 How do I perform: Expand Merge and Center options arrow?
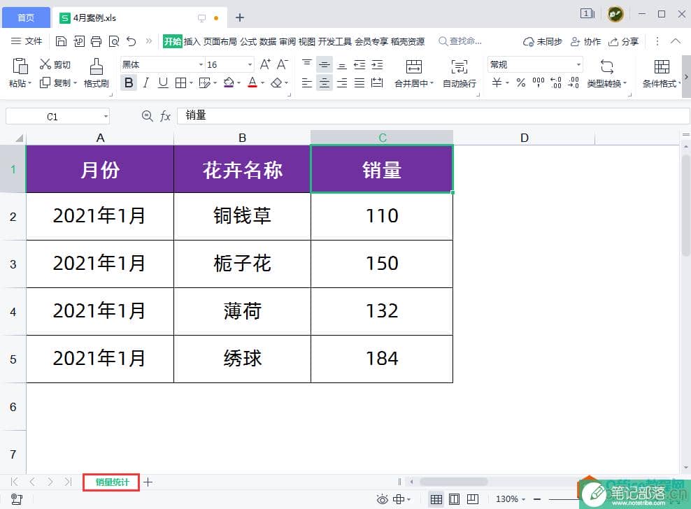click(x=432, y=83)
